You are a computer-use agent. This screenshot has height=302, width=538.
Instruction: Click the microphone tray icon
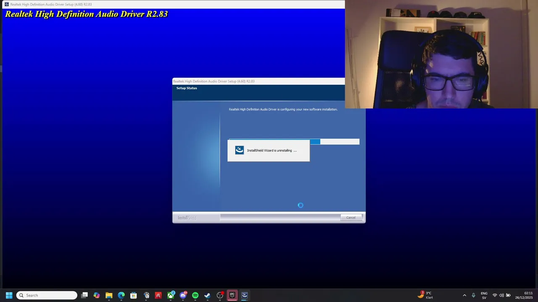(474, 295)
